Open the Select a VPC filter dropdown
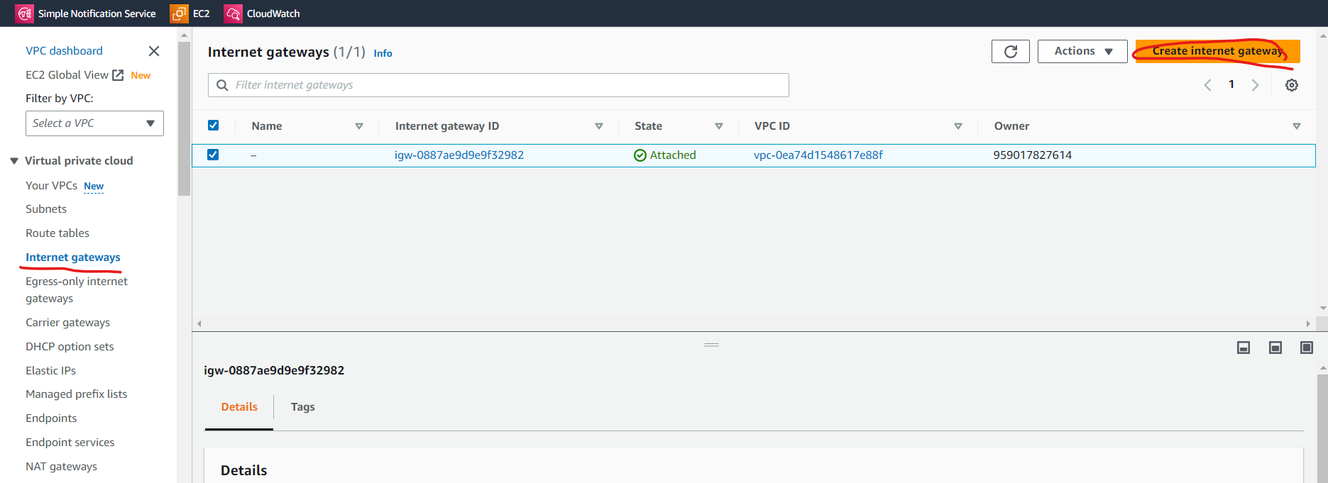This screenshot has height=483, width=1328. (x=94, y=123)
